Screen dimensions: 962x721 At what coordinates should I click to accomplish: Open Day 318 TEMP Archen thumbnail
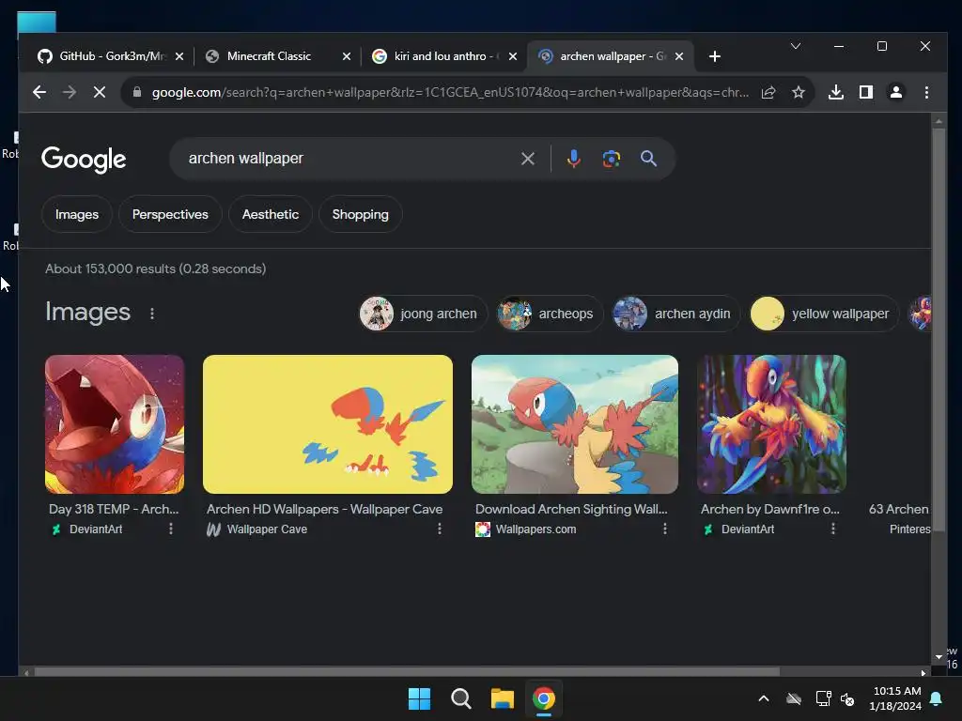114,423
